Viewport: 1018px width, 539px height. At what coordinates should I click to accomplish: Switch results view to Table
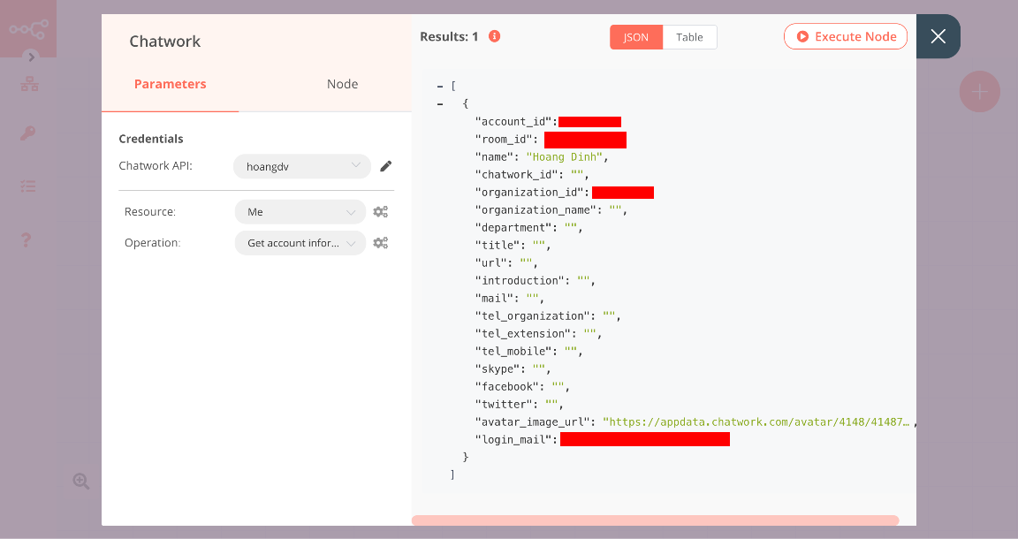[689, 37]
